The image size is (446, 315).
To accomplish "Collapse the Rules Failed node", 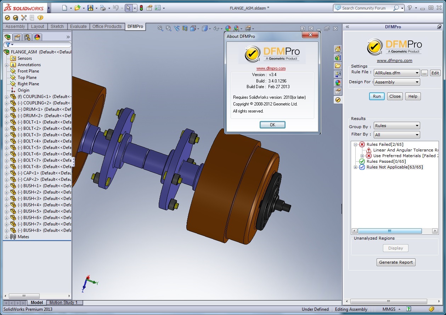I will coord(355,144).
